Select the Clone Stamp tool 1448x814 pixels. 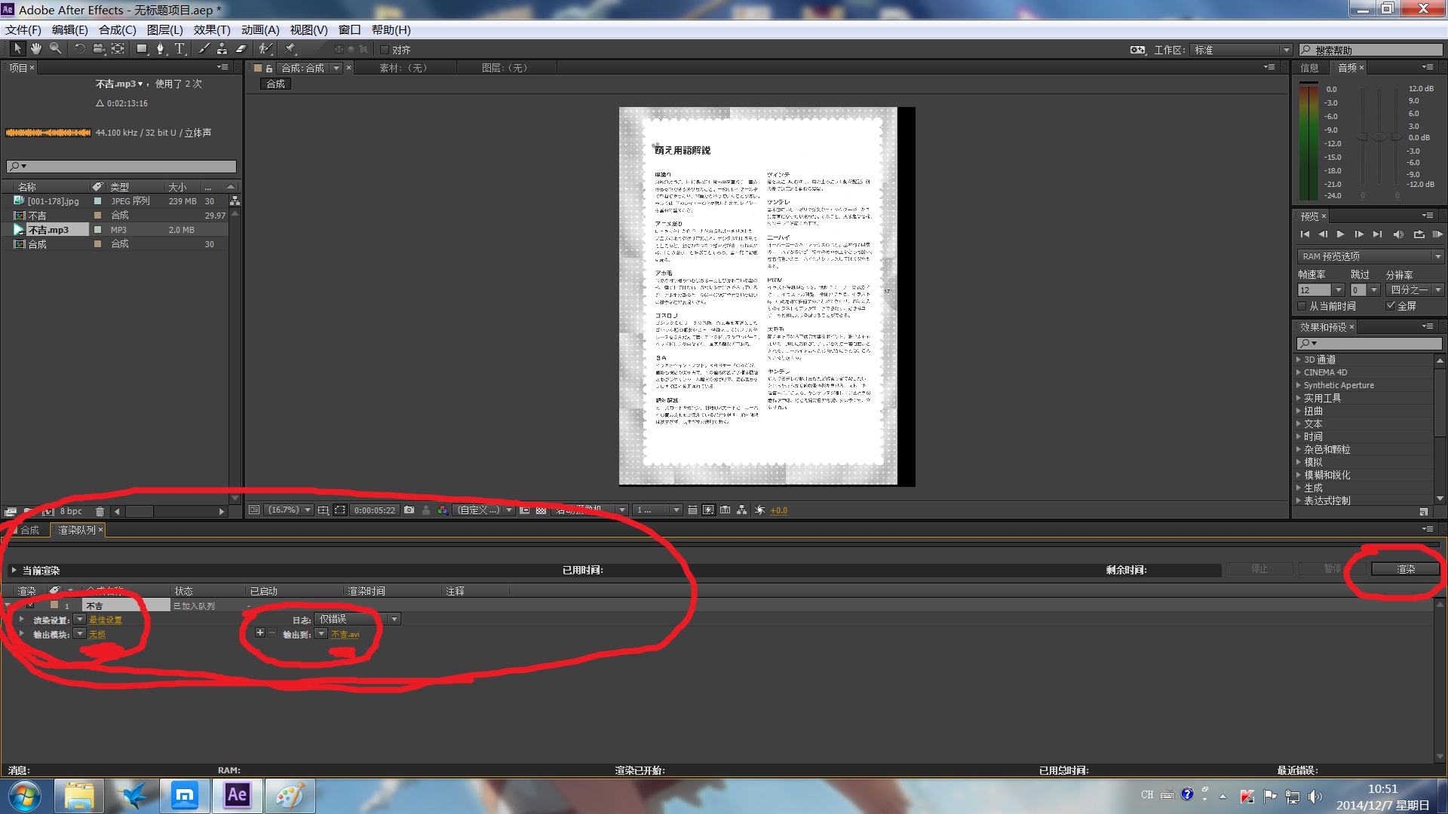[x=222, y=49]
